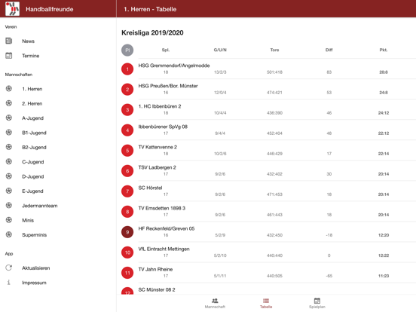Click the Aktualisieren refresh icon
The image size is (416, 312).
(9, 268)
